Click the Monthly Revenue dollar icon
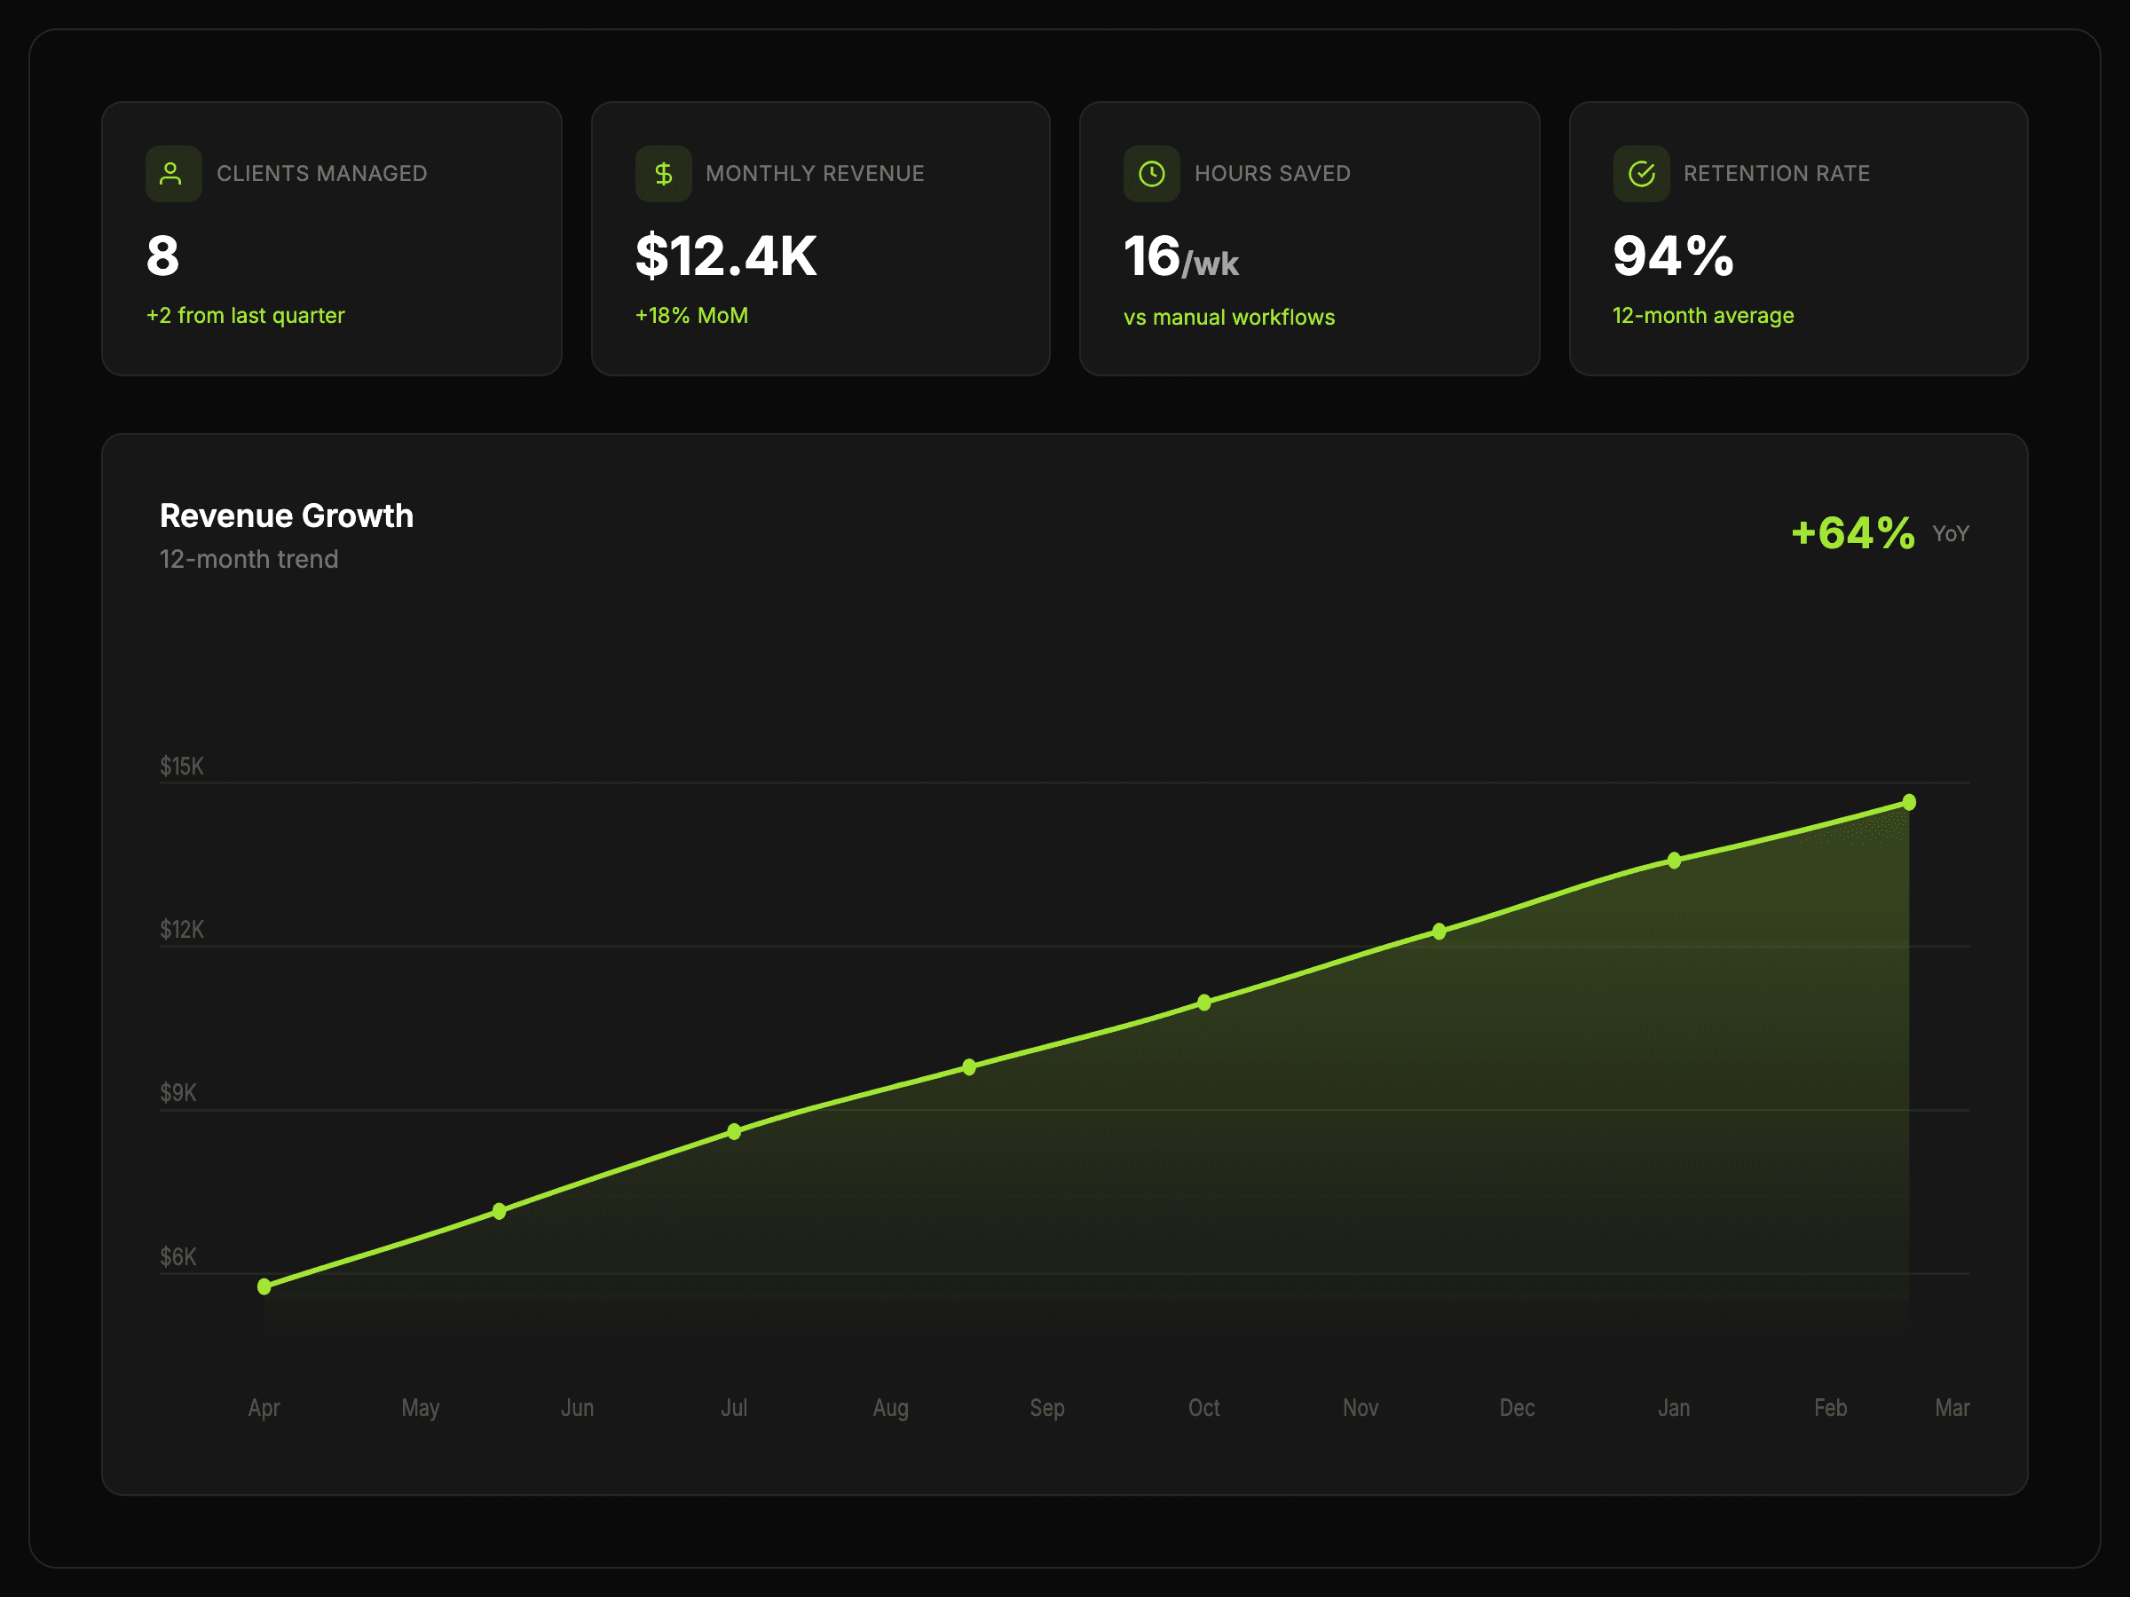 [662, 174]
